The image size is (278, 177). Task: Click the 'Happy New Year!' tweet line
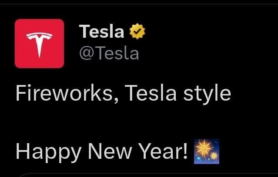click(x=103, y=151)
